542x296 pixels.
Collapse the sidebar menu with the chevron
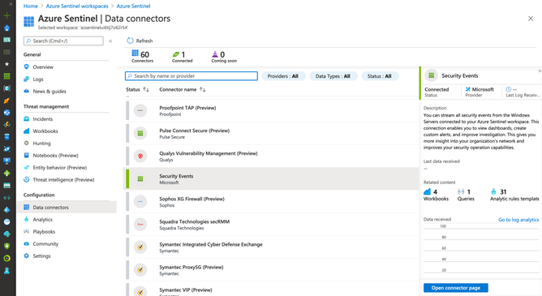tap(110, 41)
